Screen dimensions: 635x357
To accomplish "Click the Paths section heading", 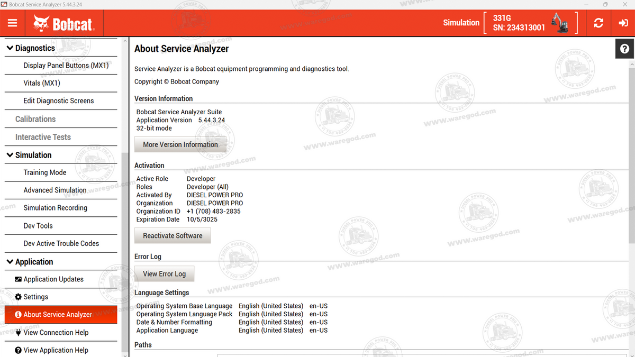I will 143,345.
